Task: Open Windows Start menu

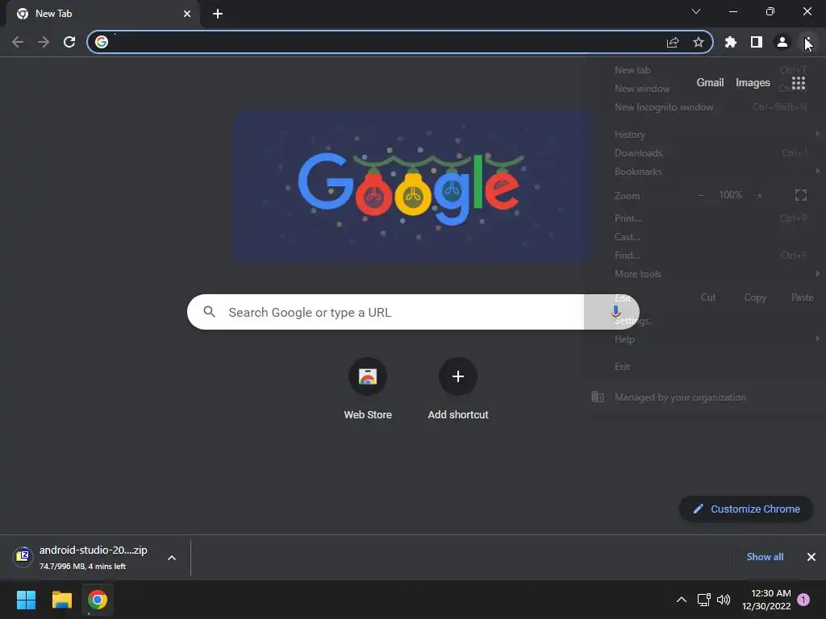Action: pyautogui.click(x=26, y=600)
